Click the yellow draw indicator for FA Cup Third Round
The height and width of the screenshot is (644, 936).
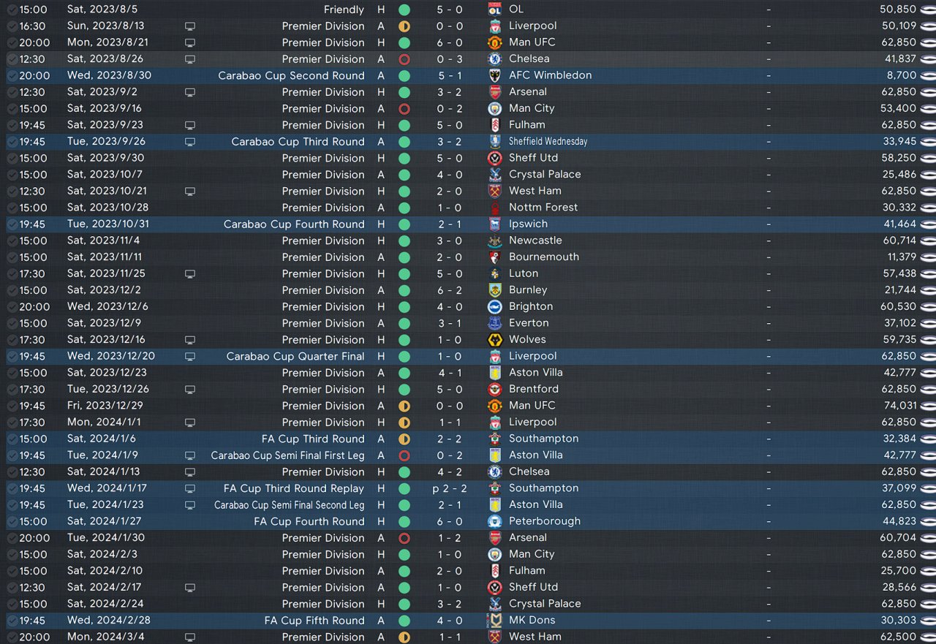click(404, 439)
